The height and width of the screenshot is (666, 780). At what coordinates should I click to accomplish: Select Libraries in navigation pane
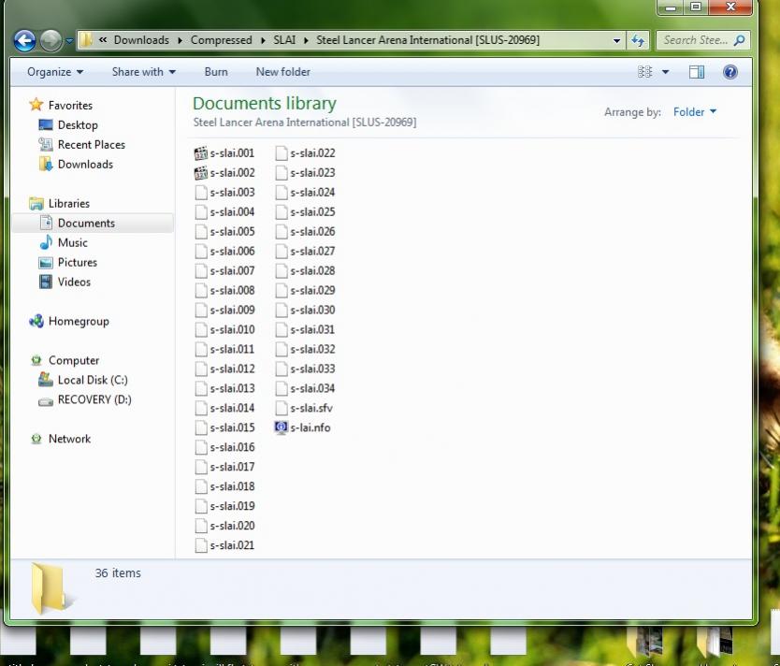[x=59, y=203]
